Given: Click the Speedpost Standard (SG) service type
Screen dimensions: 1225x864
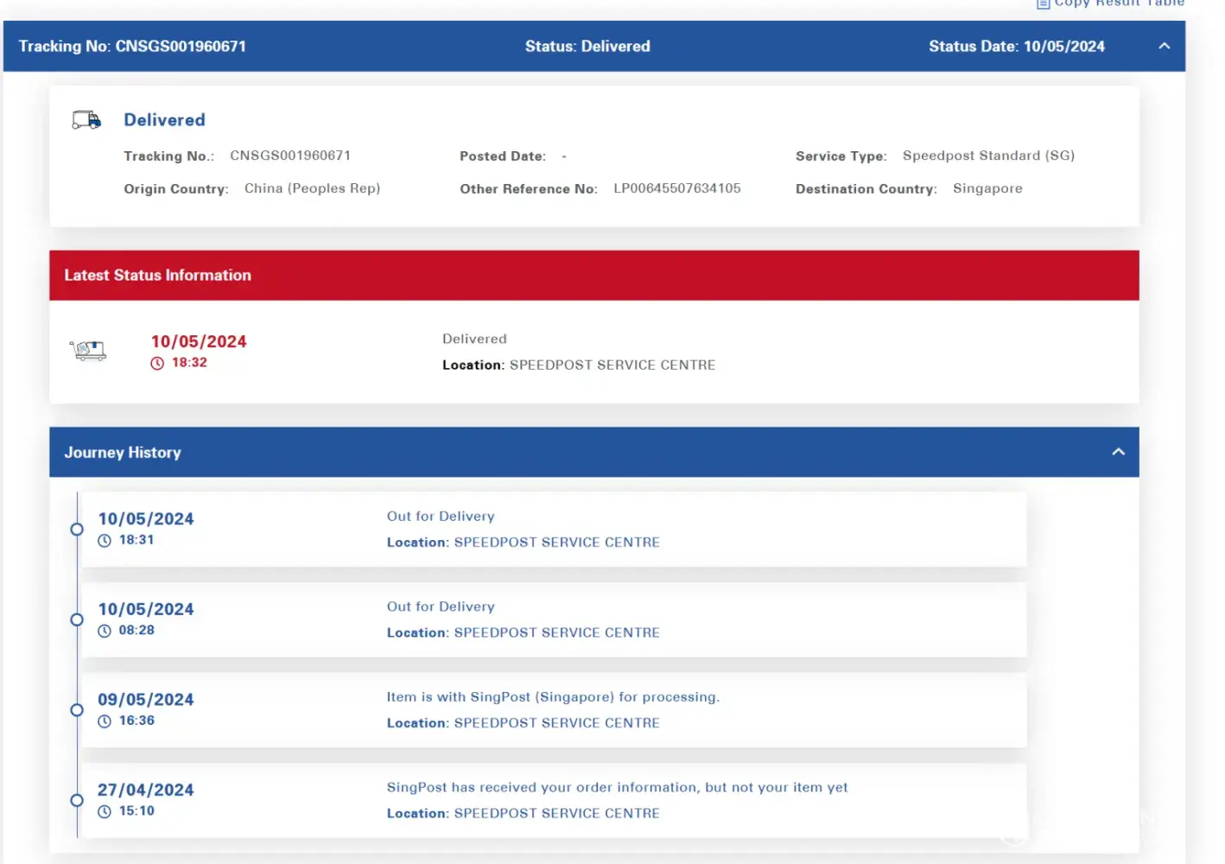Looking at the screenshot, I should pos(989,156).
